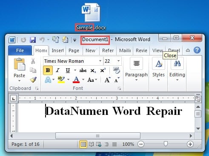Select Outline view button
209x156 pixels.
(x=106, y=144)
